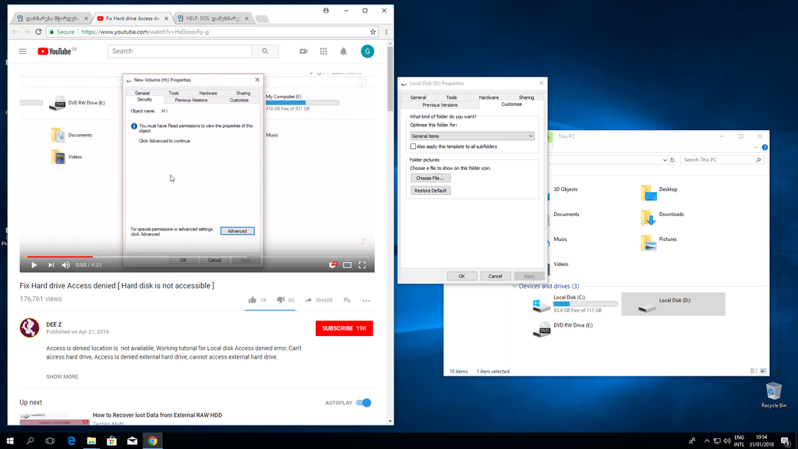Like the video with thumbs up
798x449 pixels.
click(x=252, y=300)
